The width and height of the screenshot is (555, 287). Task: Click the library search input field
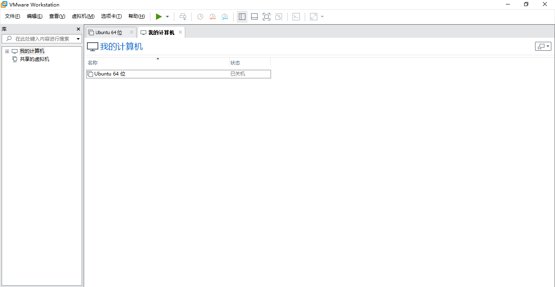(x=42, y=39)
